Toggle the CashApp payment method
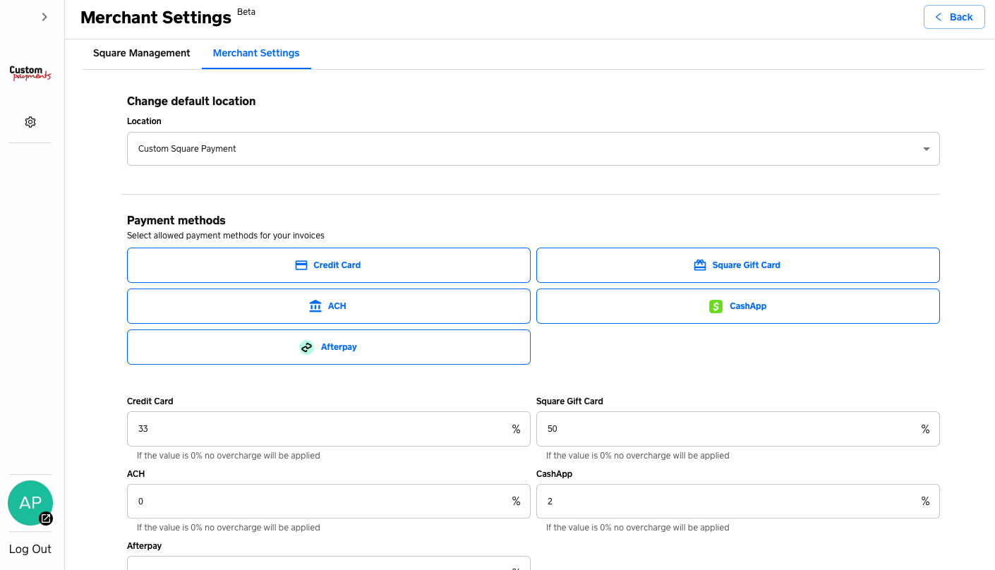Viewport: 995px width, 570px height. coord(737,306)
